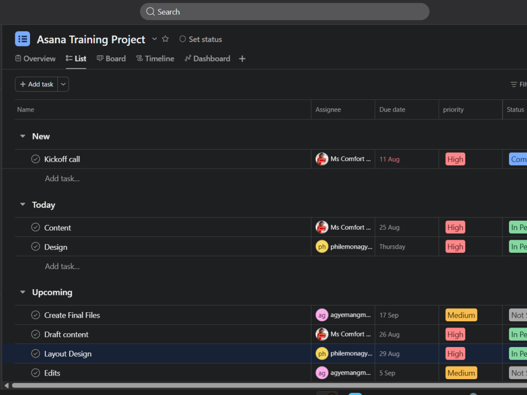This screenshot has width=527, height=395.
Task: Click agyemangm avatar on Edits row
Action: [x=321, y=373]
